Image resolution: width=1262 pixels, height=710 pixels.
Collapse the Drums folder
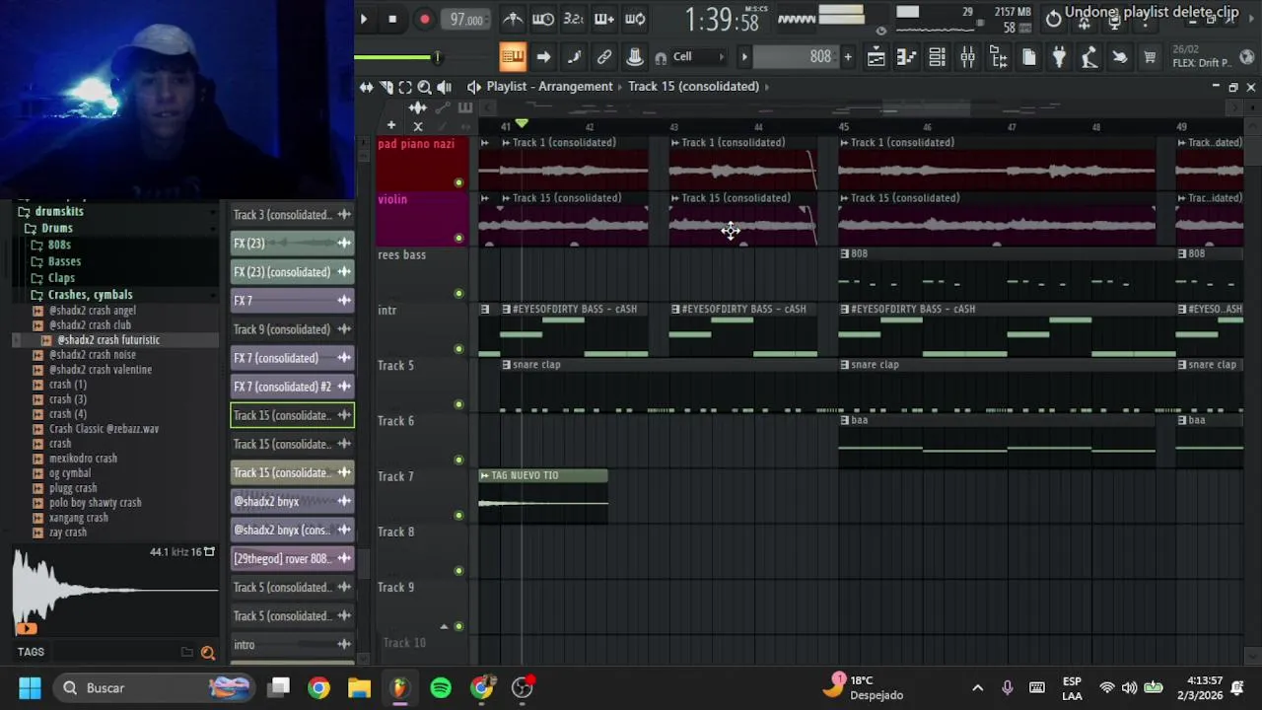[57, 228]
